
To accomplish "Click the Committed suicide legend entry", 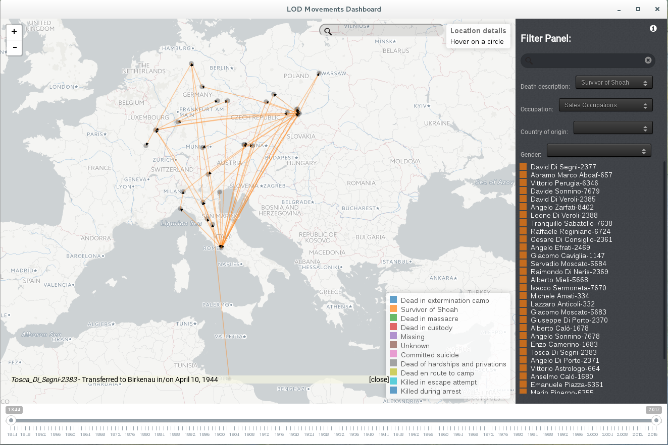I will point(430,355).
